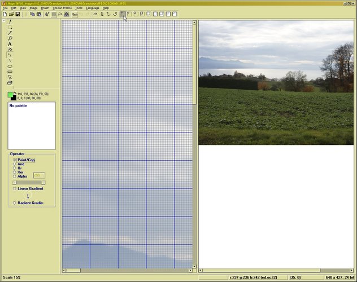
Task: Select the Pencil drawing tool
Action: [10, 21]
